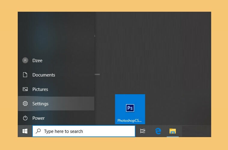The width and height of the screenshot is (228, 150).
Task: Open the Dzee account menu entry
Action: point(56,60)
